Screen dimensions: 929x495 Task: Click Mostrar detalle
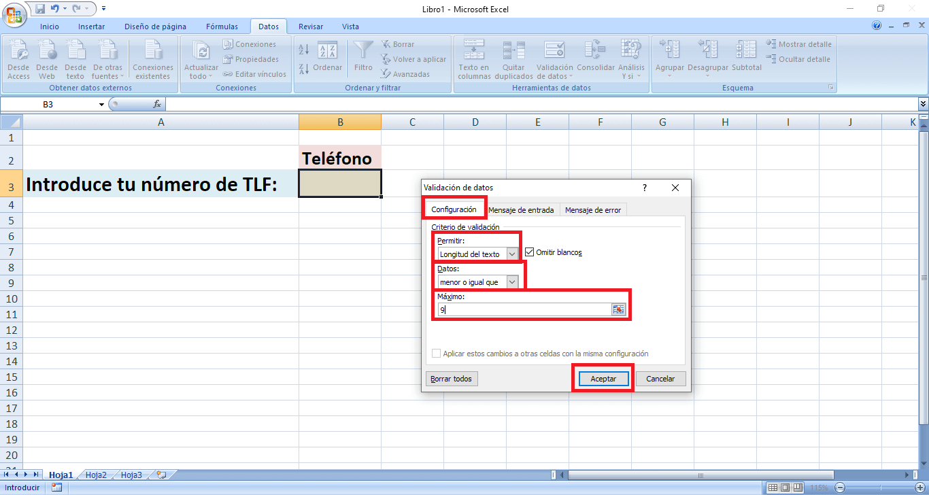click(x=798, y=44)
